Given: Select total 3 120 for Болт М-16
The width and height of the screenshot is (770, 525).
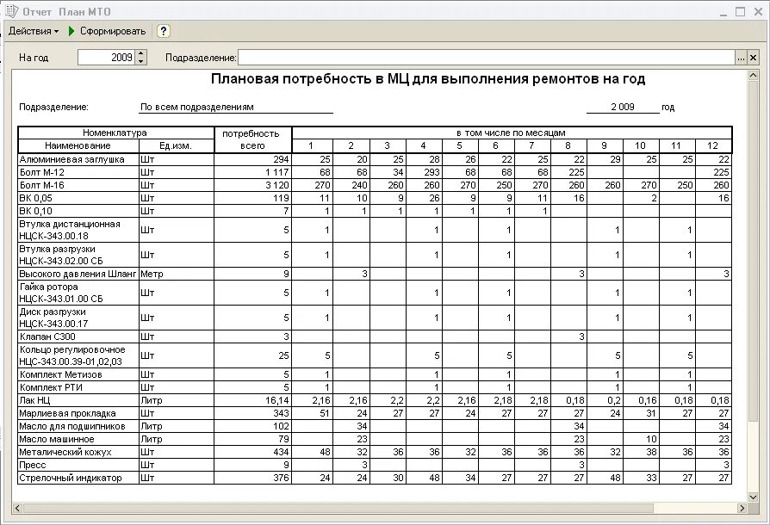Looking at the screenshot, I should 252,185.
